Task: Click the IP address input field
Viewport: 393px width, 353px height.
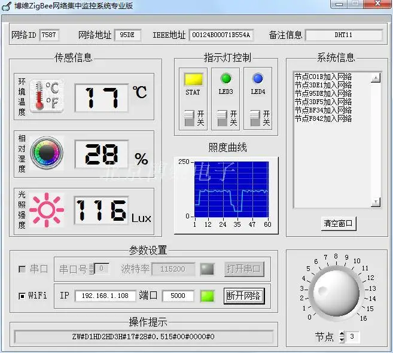Action: point(105,296)
